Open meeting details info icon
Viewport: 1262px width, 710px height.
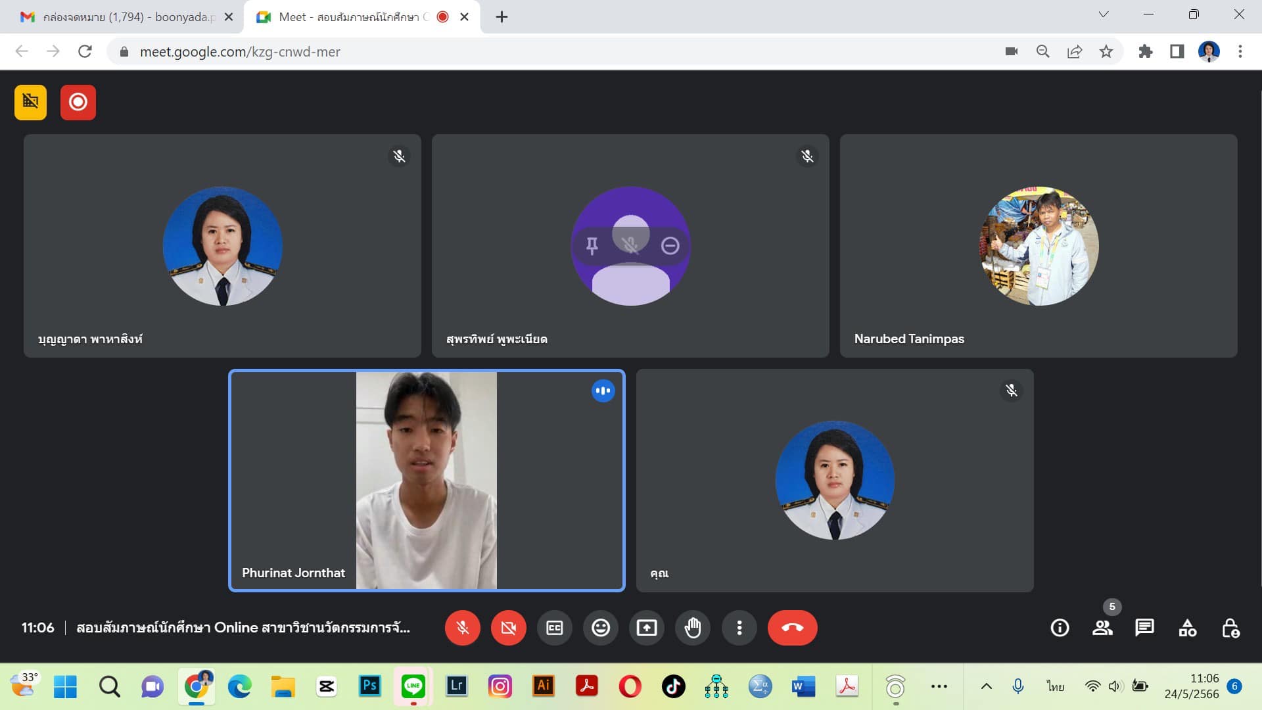pos(1060,628)
